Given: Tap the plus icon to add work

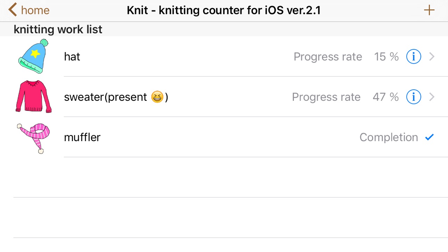Looking at the screenshot, I should pyautogui.click(x=429, y=10).
